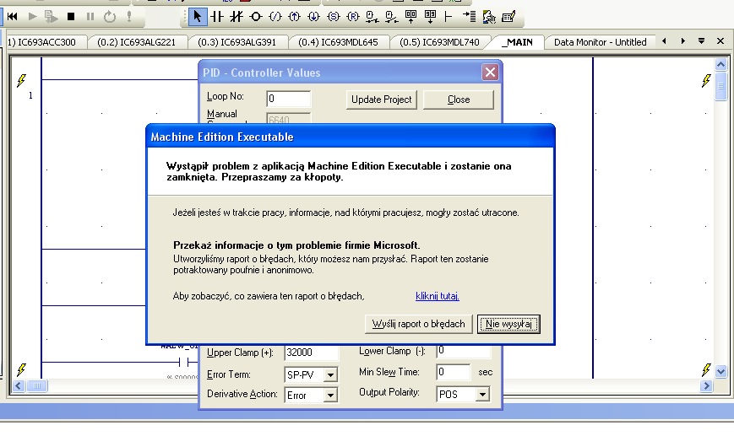The height and width of the screenshot is (436, 734).
Task: Click the pause icon in toolbar
Action: pyautogui.click(x=90, y=17)
